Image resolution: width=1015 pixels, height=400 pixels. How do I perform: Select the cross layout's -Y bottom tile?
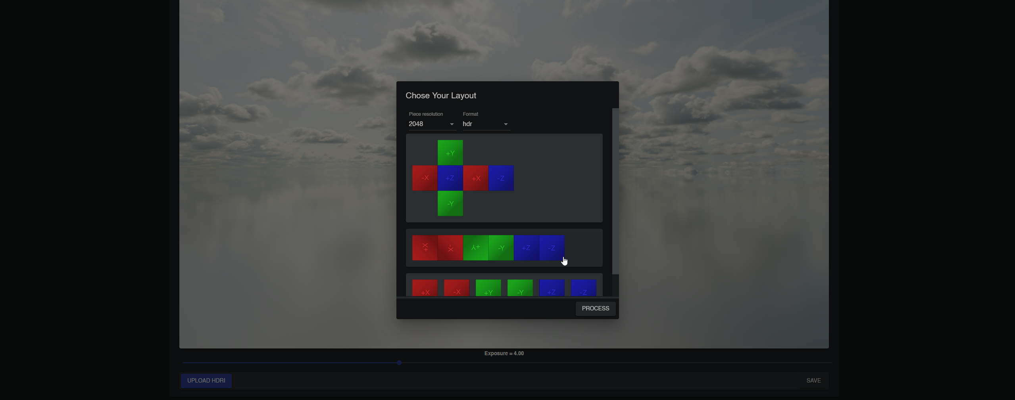coord(450,203)
